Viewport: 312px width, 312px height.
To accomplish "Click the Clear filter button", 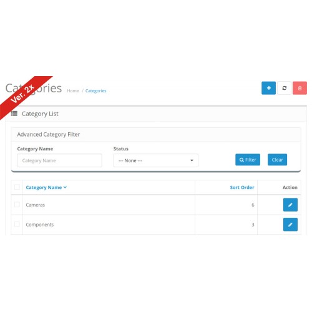I will (277, 160).
